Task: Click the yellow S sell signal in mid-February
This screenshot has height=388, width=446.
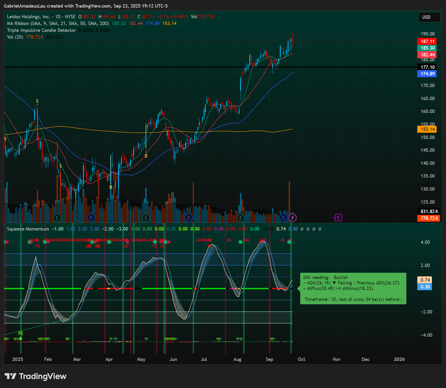Action: [x=61, y=166]
